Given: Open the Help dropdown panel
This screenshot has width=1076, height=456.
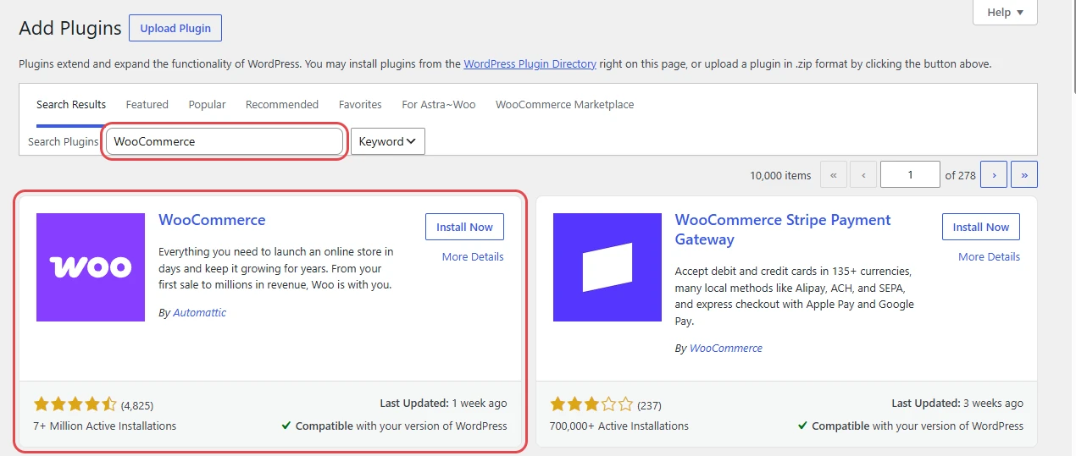Looking at the screenshot, I should [x=1006, y=13].
